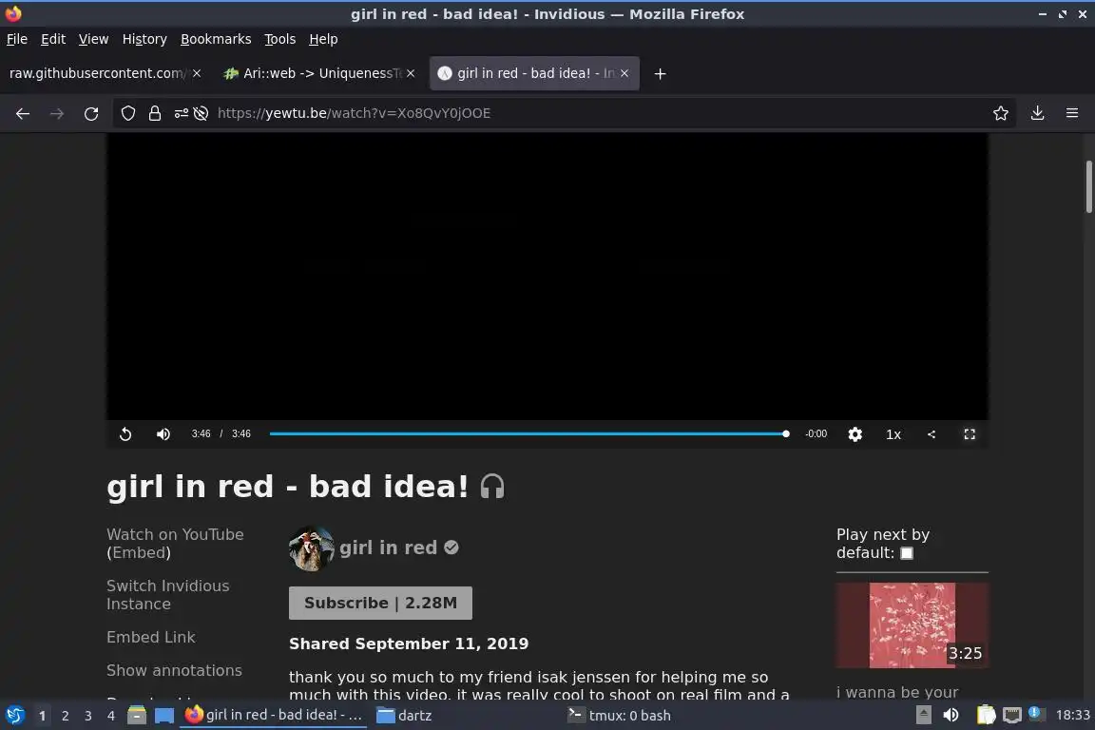Image resolution: width=1095 pixels, height=730 pixels.
Task: Switch to the dartz taskbar window
Action: pos(404,716)
